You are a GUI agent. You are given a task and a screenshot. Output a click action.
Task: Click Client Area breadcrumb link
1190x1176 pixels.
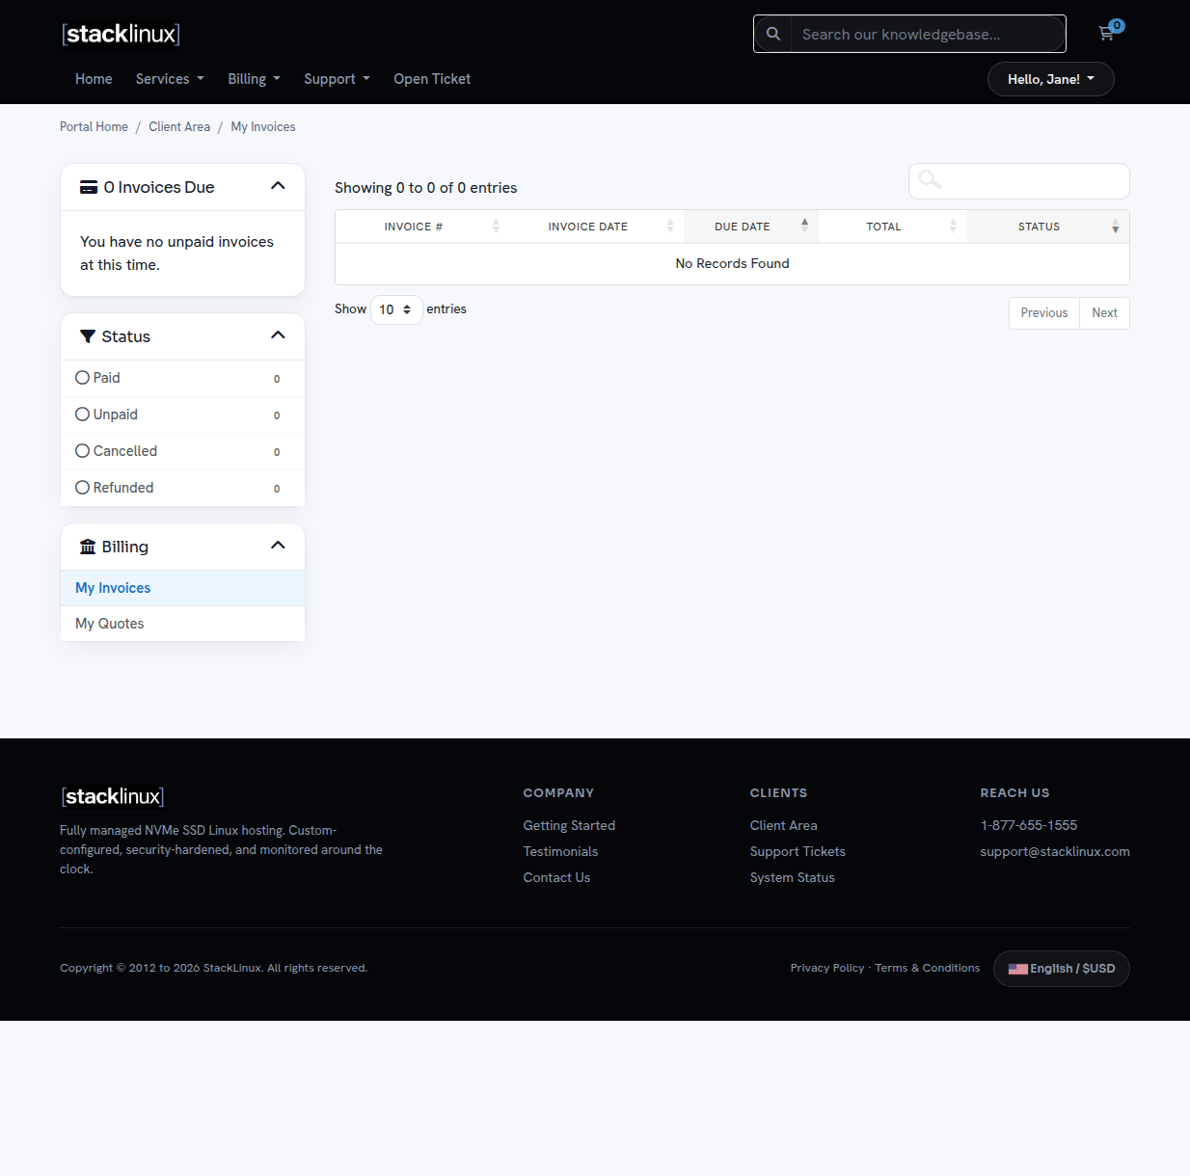(x=179, y=127)
